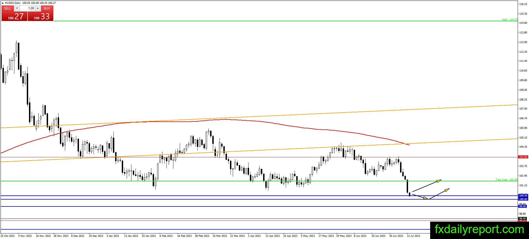Increase trade volume with the up arrow
Viewport: 529px width, 239px height.
(38, 8)
